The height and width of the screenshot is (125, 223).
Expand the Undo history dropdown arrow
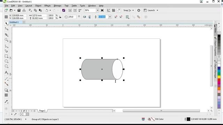(x=50, y=10)
